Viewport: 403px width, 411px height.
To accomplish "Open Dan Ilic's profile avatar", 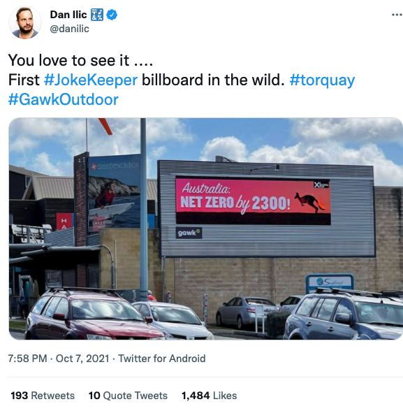I will (25, 22).
